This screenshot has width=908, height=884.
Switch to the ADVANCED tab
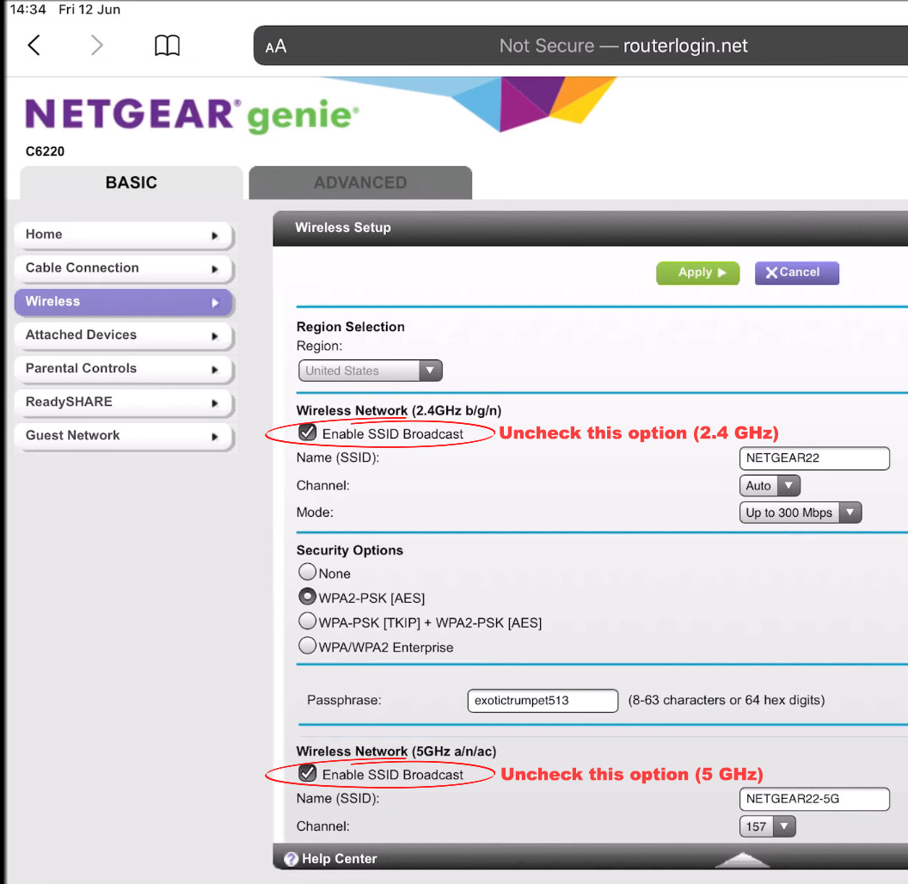(x=360, y=182)
